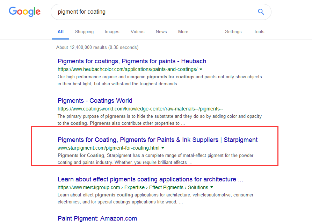Open the search Tools options

coord(259,32)
